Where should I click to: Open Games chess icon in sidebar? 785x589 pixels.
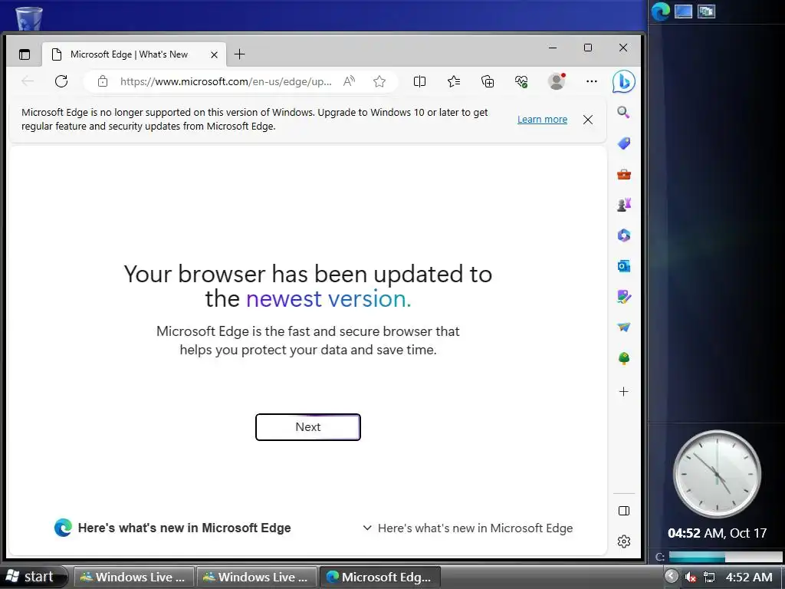(624, 204)
